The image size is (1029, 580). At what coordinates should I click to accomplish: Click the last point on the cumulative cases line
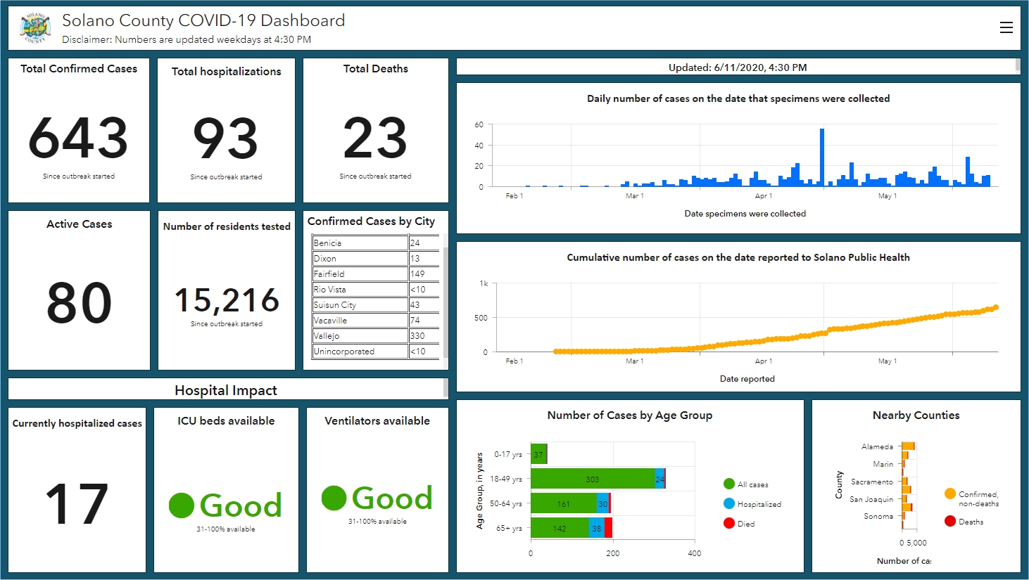pos(995,307)
